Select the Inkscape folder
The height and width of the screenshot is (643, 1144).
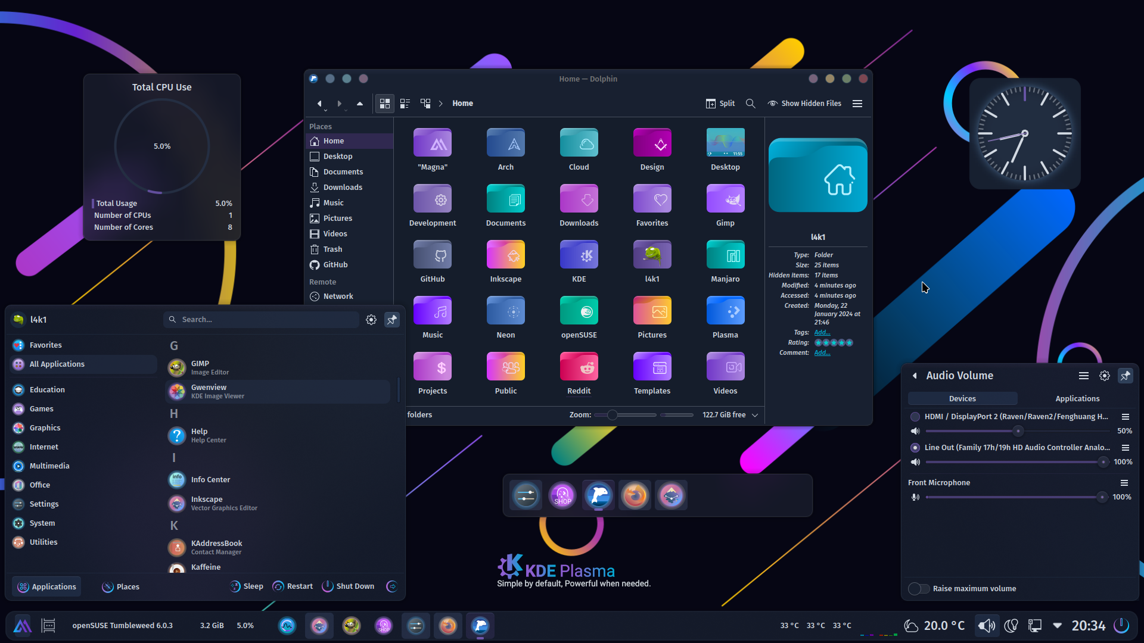pos(505,261)
